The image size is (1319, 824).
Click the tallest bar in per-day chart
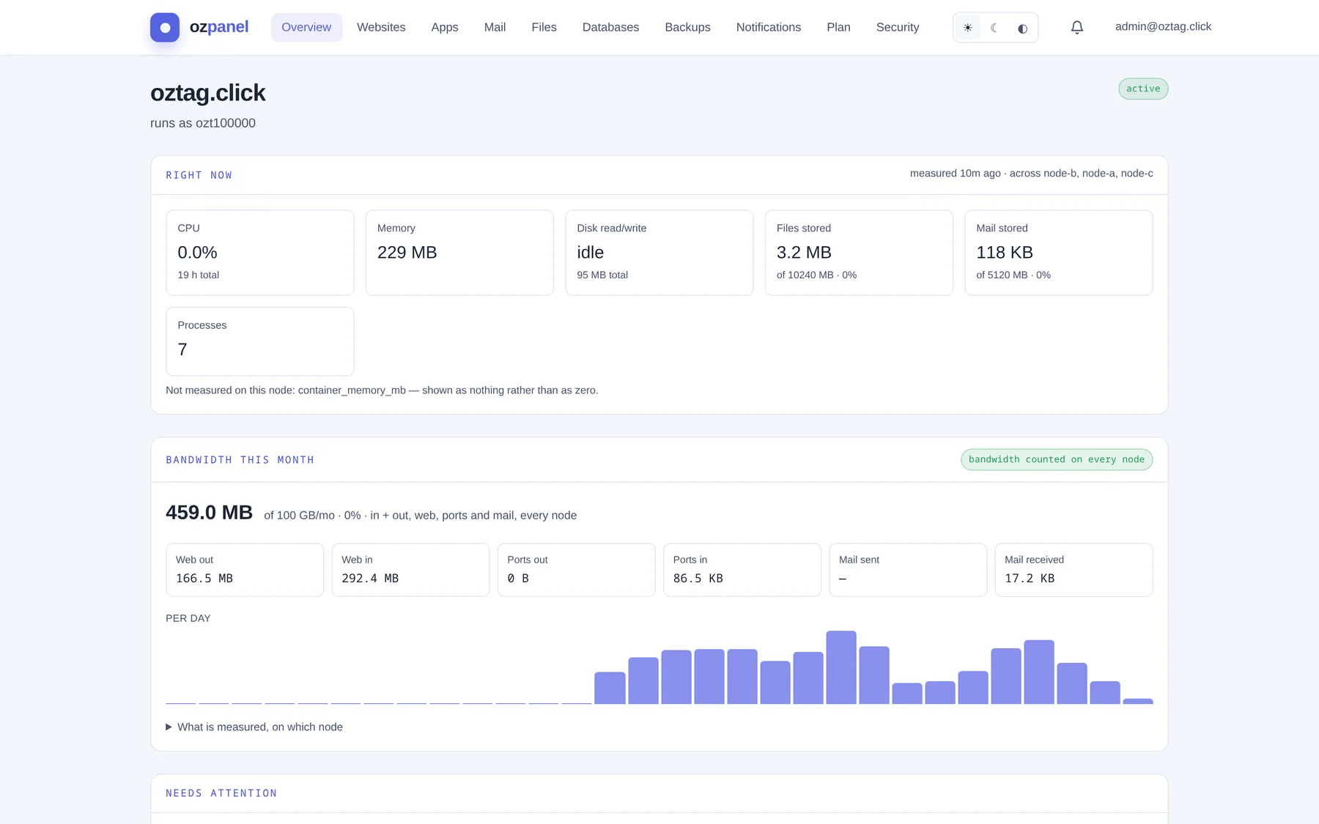click(841, 667)
